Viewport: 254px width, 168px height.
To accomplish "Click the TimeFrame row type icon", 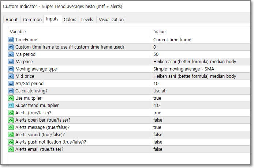I will (x=11, y=39).
